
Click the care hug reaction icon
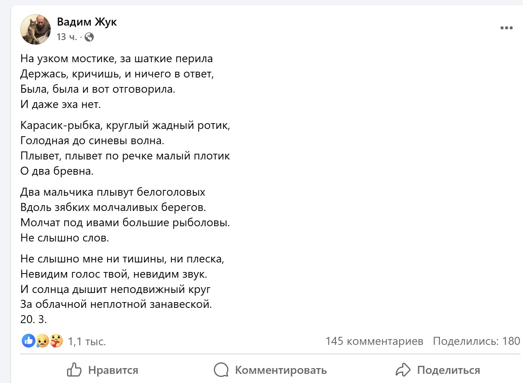coord(56,341)
